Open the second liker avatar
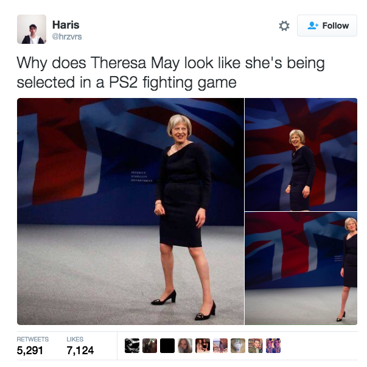 tap(150, 346)
